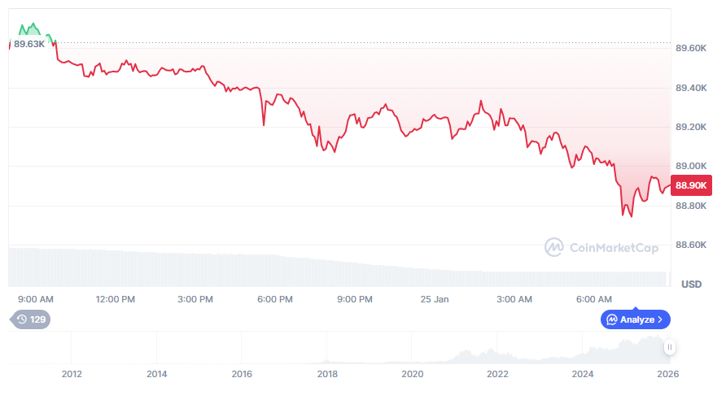Click the green peak at chart start
This screenshot has width=726, height=404.
pos(32,27)
